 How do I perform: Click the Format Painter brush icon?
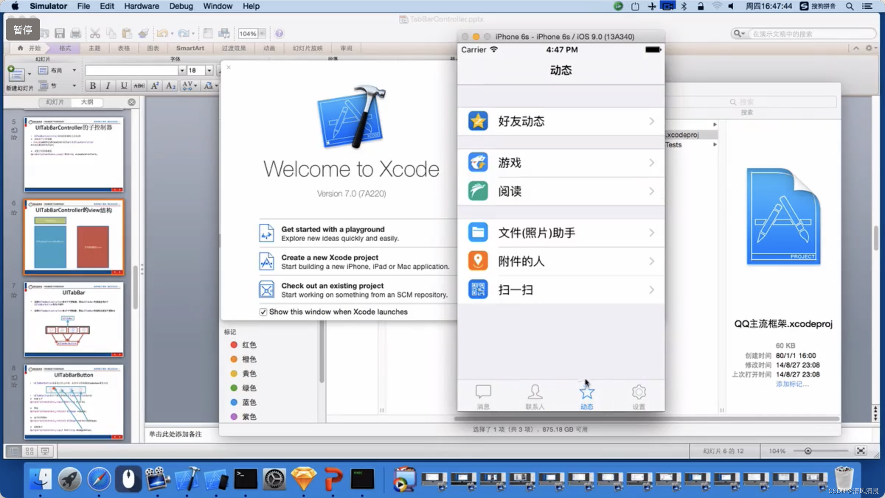143,34
